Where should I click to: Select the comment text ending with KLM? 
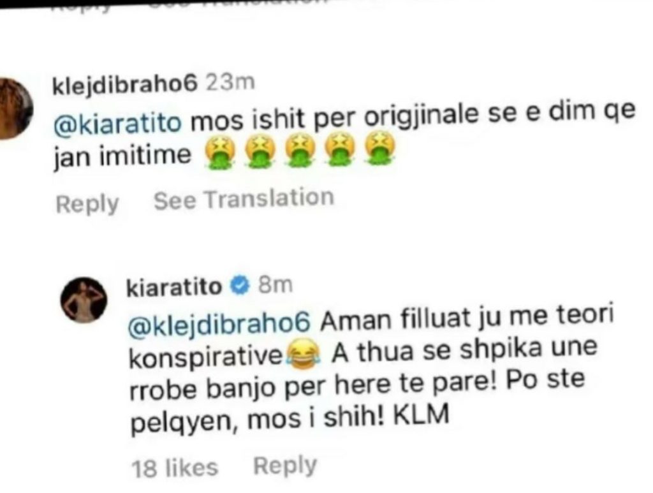[371, 371]
